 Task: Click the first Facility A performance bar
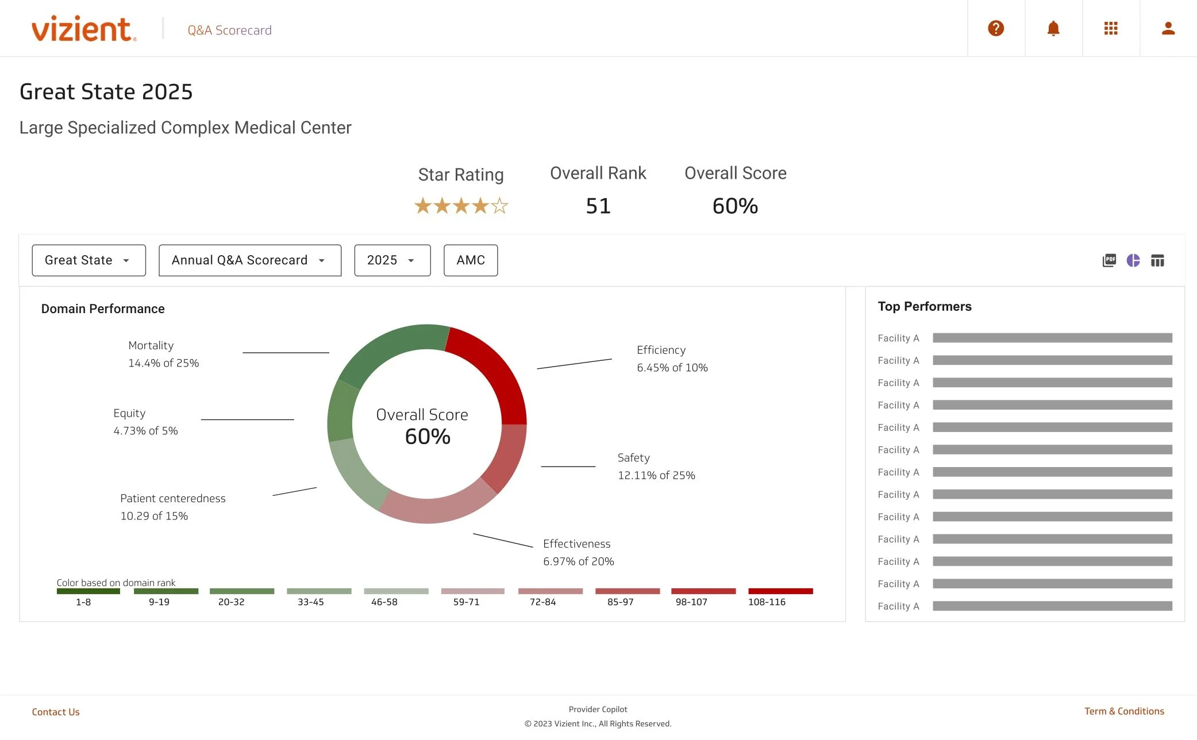tap(1052, 338)
